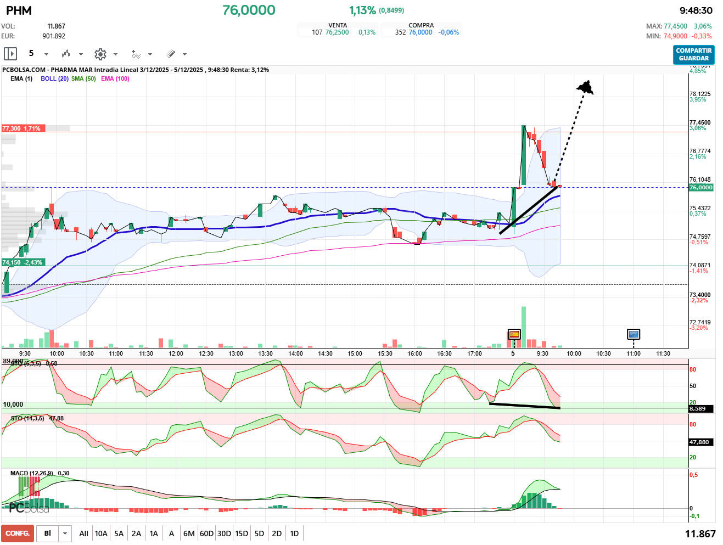The image size is (723, 545).
Task: Click the green 74,150 support level label
Action: (x=23, y=262)
